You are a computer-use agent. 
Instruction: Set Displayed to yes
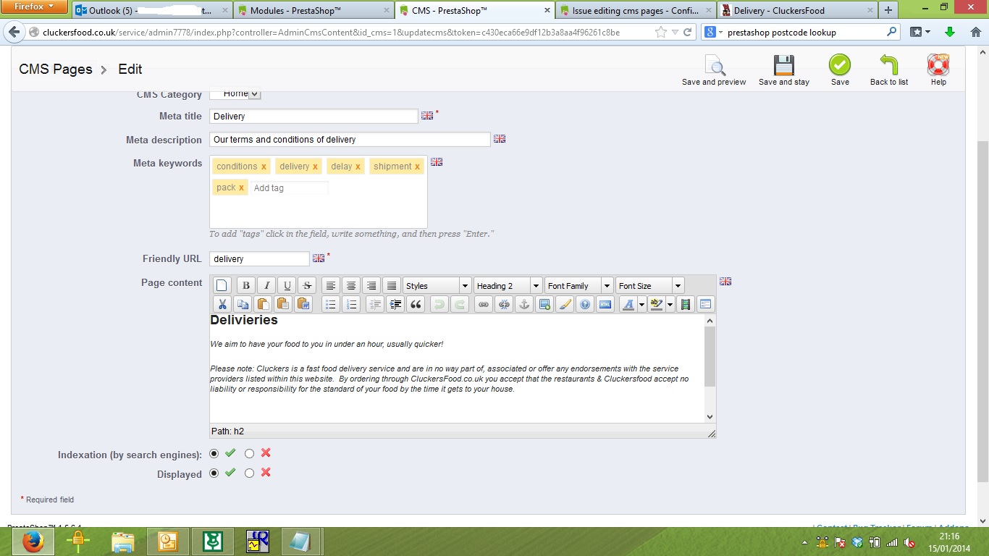coord(214,473)
